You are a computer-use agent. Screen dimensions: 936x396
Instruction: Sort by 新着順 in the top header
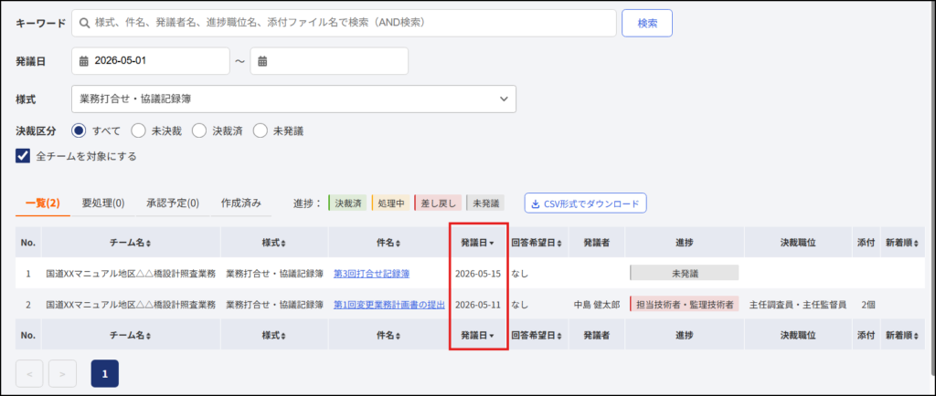(902, 243)
